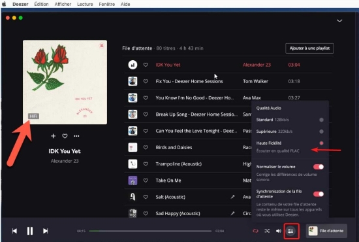Click the Alexander 23 artist link in queue
Image resolution: width=359 pixels, height=242 pixels.
[x=257, y=65]
